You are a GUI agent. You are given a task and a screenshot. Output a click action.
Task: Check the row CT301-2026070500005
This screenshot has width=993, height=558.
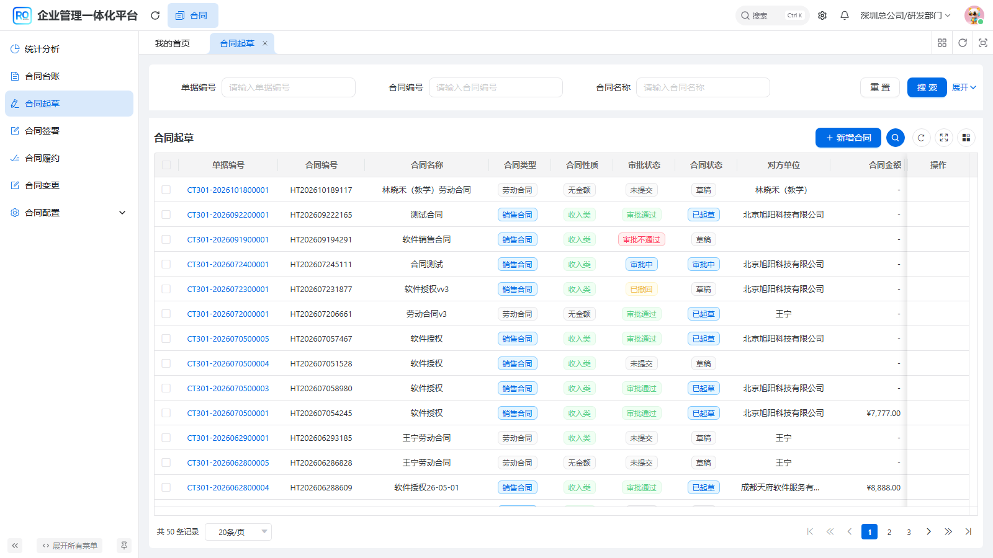point(166,339)
